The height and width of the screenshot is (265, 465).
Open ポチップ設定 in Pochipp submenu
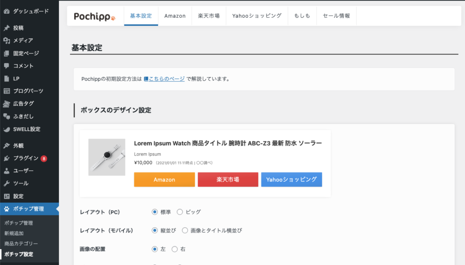[19, 254]
